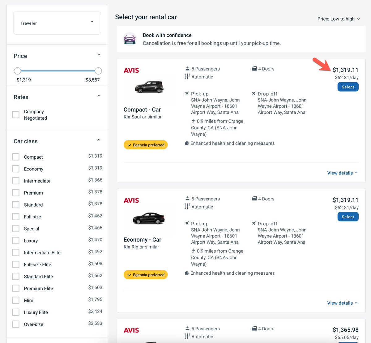371x343 pixels.
Task: Click the Compact - Car title
Action: [x=142, y=109]
